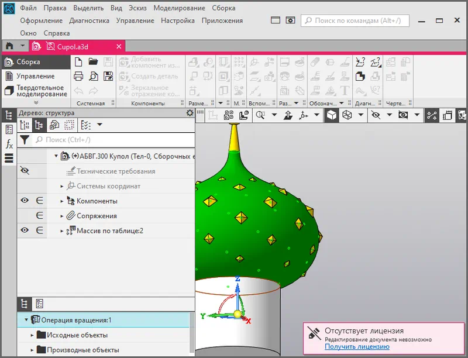The image size is (468, 358).
Task: Toggle inclusion mark on Массив по таблице:2 row
Action: coord(39,230)
